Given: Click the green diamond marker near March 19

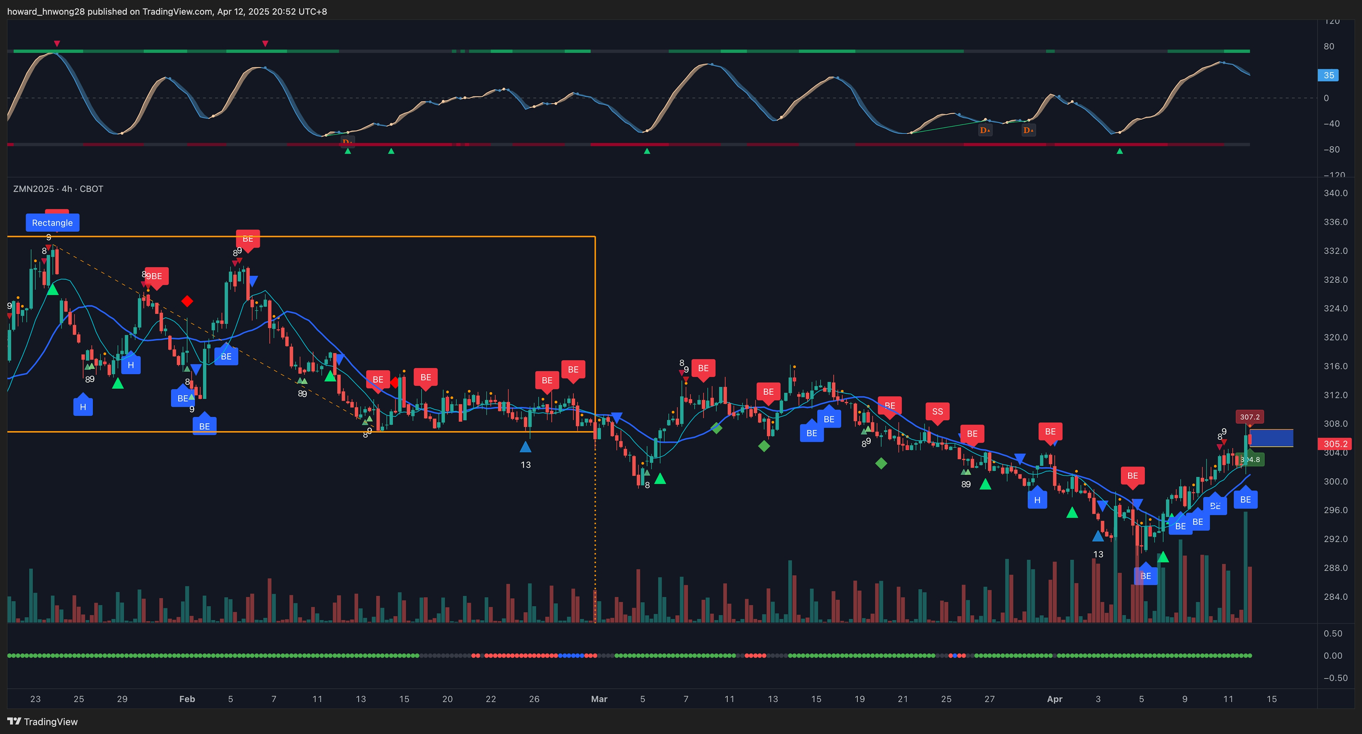Looking at the screenshot, I should [881, 464].
